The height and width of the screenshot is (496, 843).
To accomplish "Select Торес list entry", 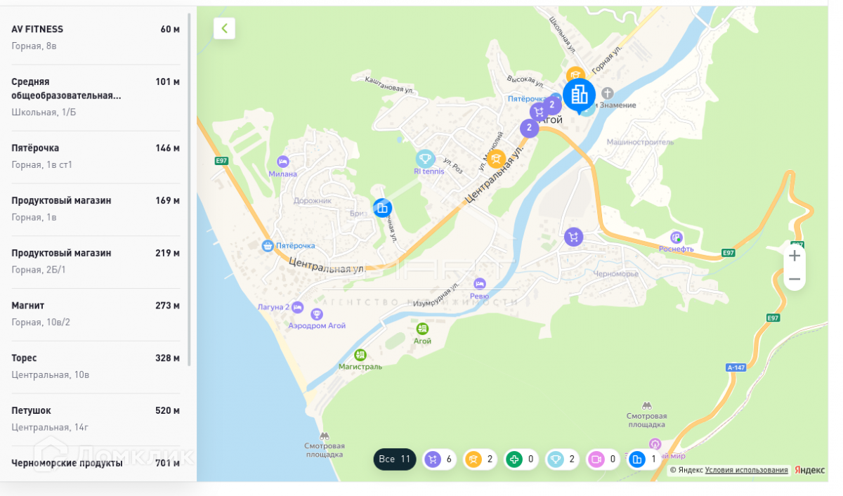I will 96,367.
